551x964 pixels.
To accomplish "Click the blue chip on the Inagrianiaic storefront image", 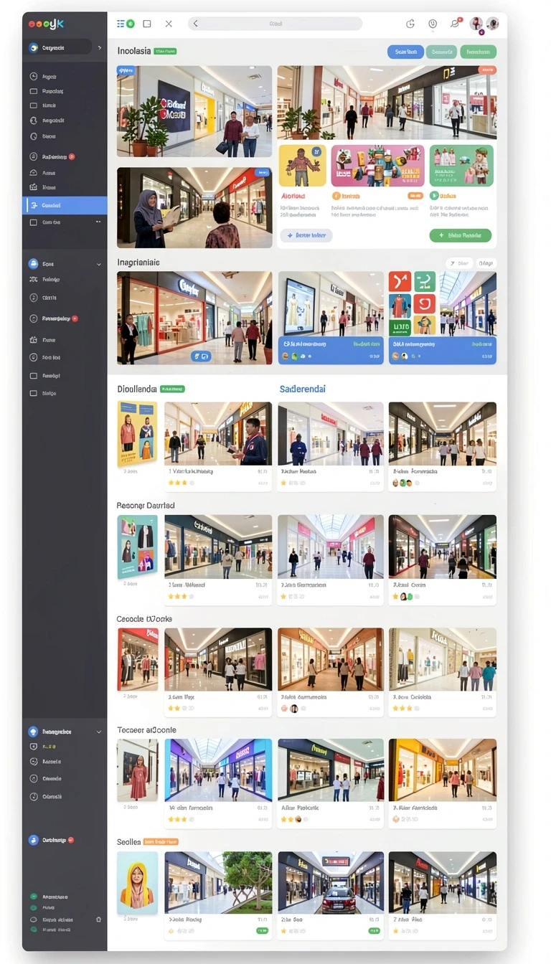I will 200,356.
